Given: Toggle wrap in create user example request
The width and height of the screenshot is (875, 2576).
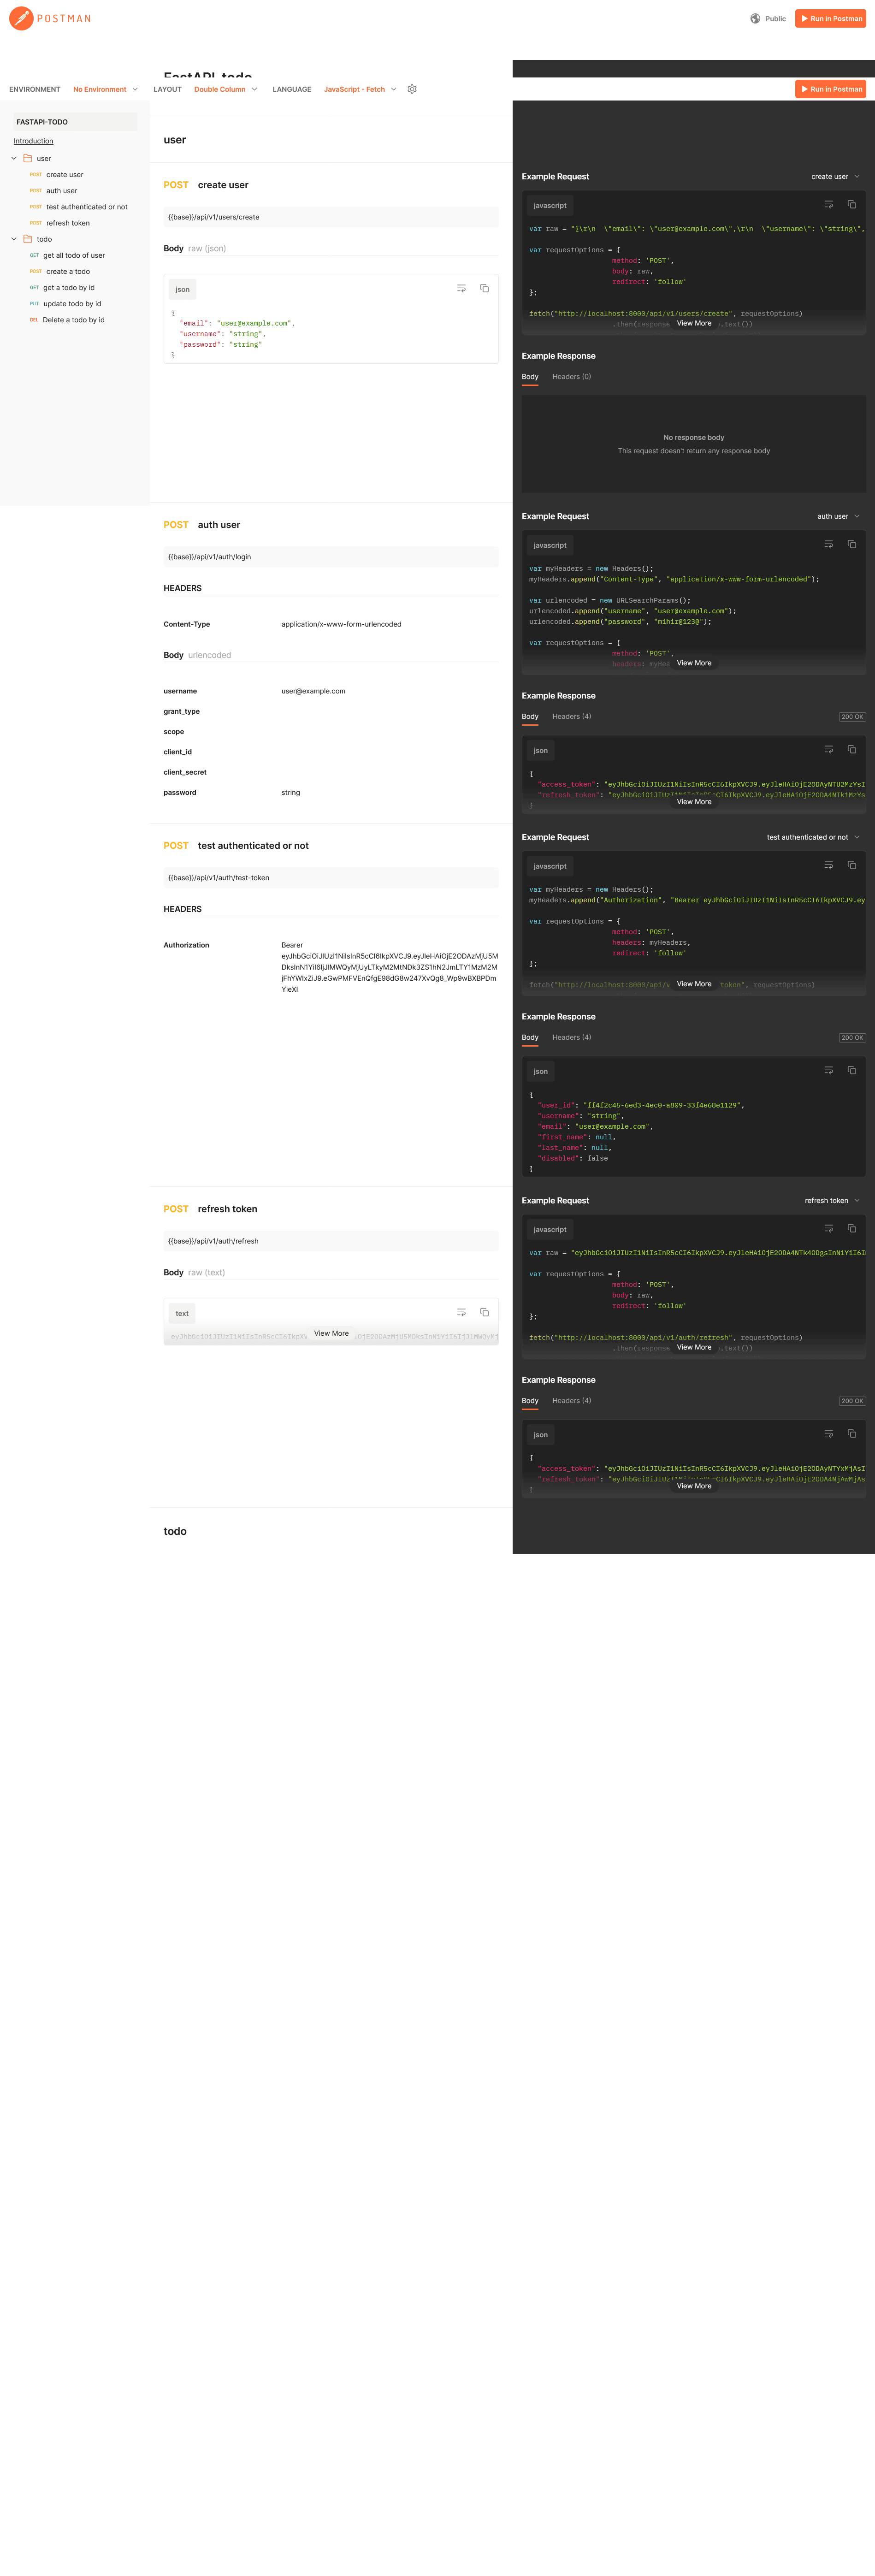Looking at the screenshot, I should click(828, 204).
